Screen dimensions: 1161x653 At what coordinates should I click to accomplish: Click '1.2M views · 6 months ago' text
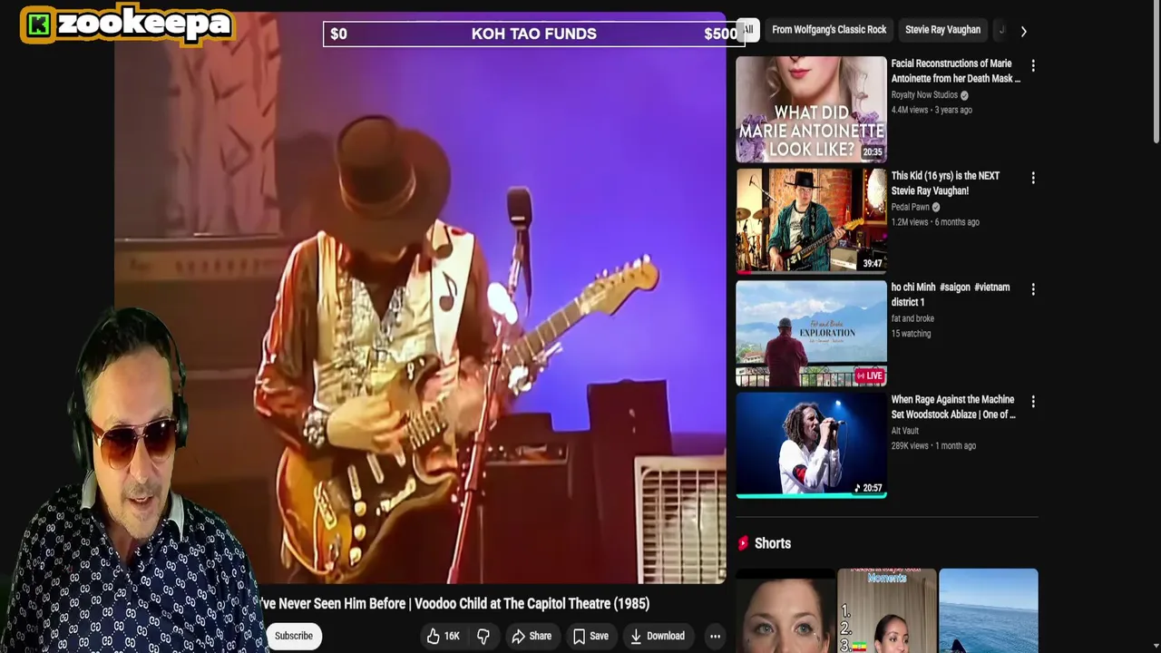point(935,222)
